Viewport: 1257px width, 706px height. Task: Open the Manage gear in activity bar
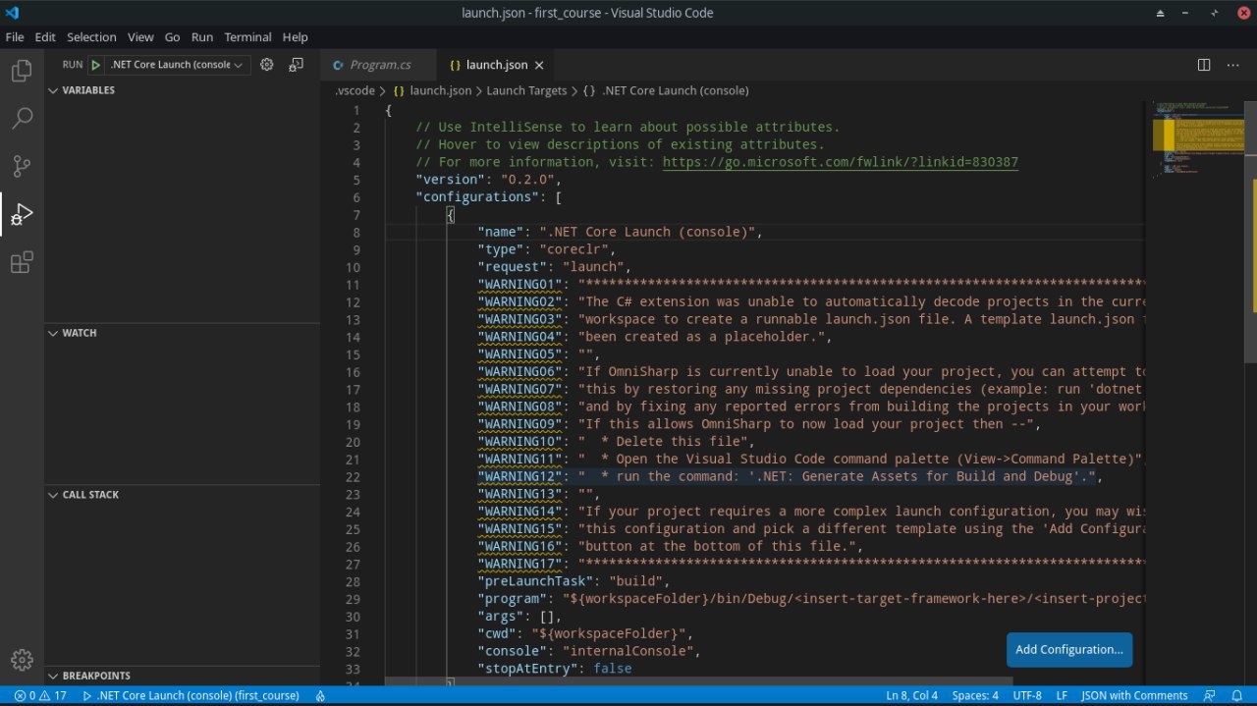(x=22, y=660)
